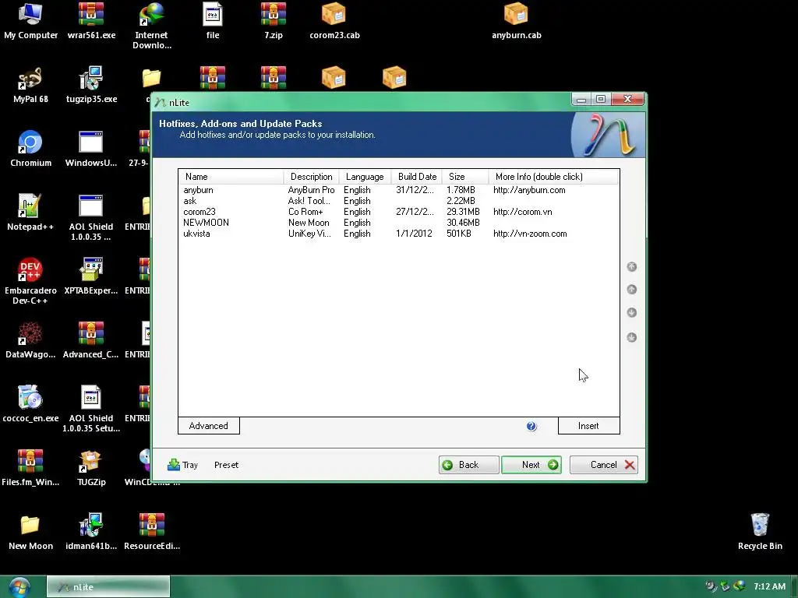The width and height of the screenshot is (798, 598).
Task: Click the Internet Download Manager tray icon
Action: pos(740,586)
